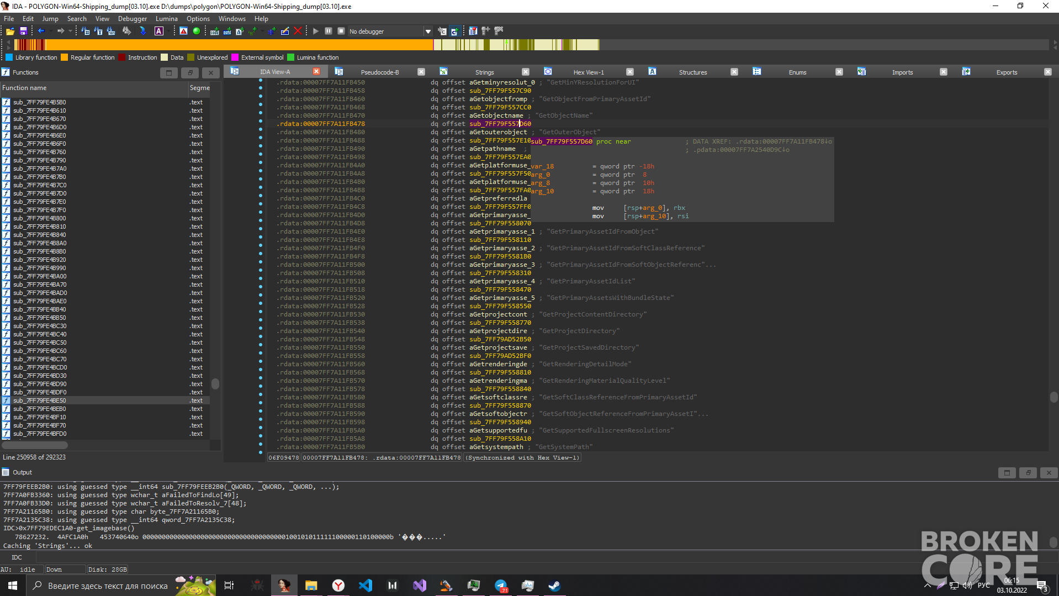Click the red X delete icon in toolbar

[298, 31]
